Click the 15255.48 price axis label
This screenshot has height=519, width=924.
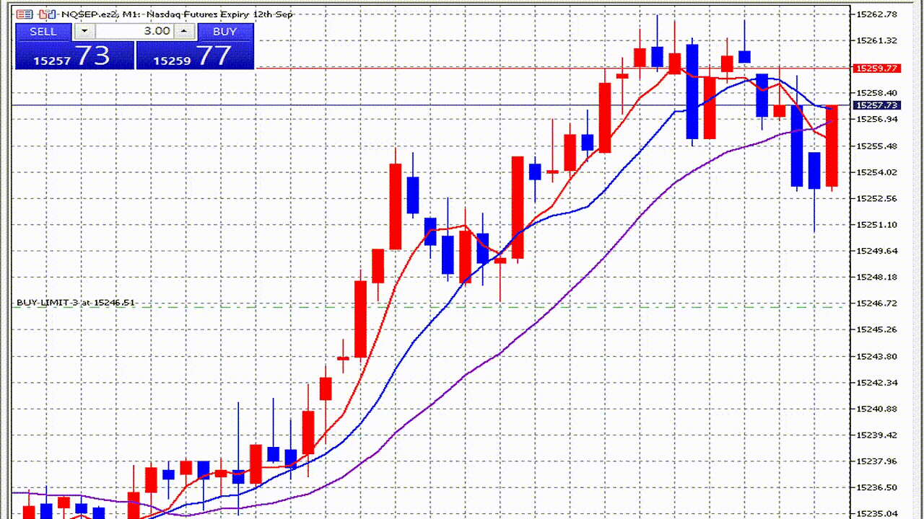[x=876, y=146]
